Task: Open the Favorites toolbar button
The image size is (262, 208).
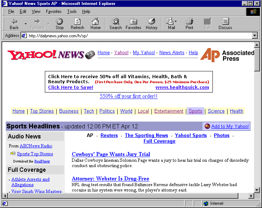Action: click(134, 24)
